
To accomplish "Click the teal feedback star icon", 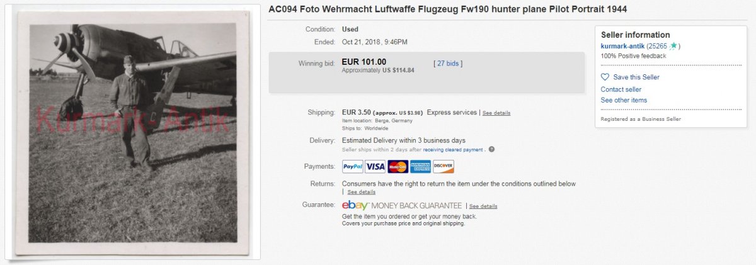I will [x=673, y=46].
